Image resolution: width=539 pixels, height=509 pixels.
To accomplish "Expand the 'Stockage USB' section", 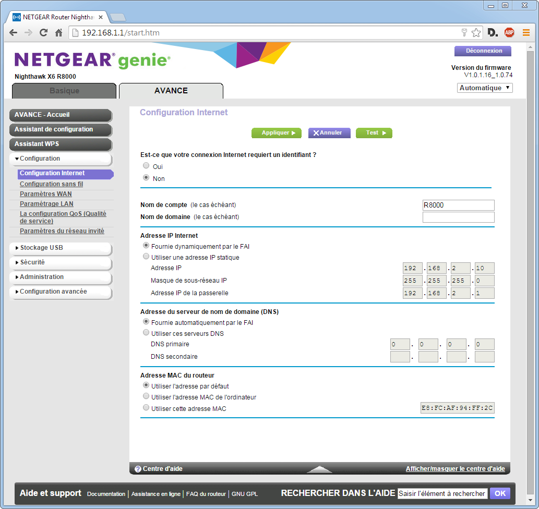I will 60,248.
